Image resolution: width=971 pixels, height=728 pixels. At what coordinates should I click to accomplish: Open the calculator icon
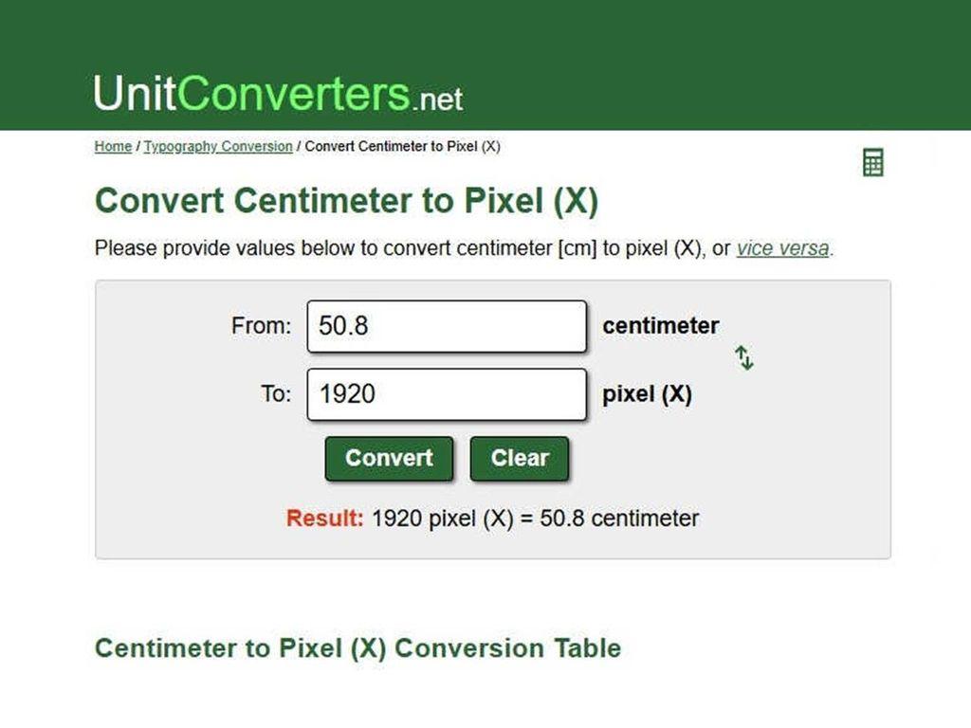click(x=872, y=162)
